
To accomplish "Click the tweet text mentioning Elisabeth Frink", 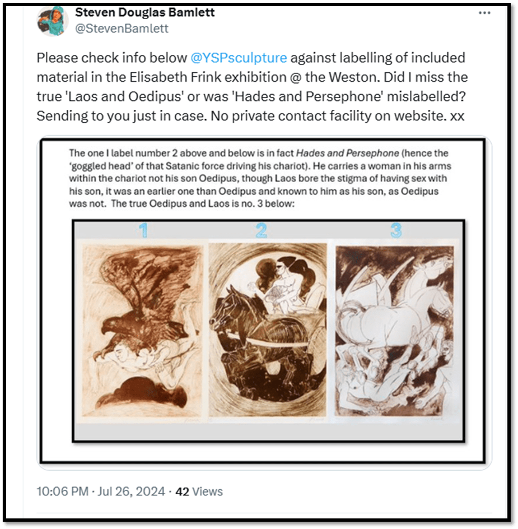I will pos(252,77).
